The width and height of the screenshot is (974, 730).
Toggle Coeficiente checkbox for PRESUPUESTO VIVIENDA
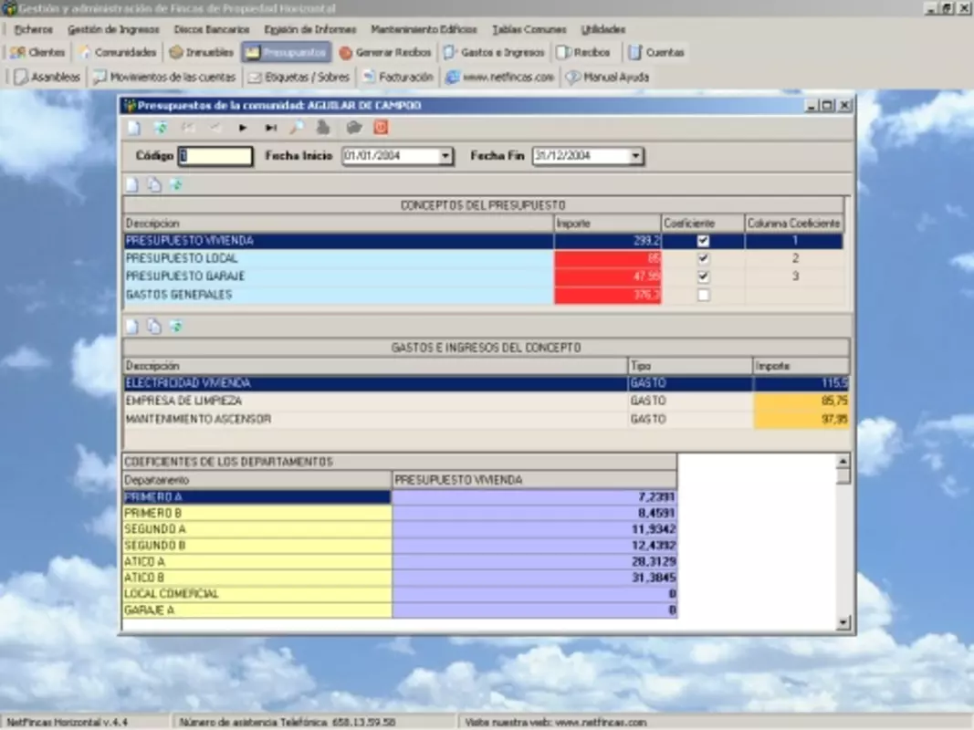[x=703, y=241]
